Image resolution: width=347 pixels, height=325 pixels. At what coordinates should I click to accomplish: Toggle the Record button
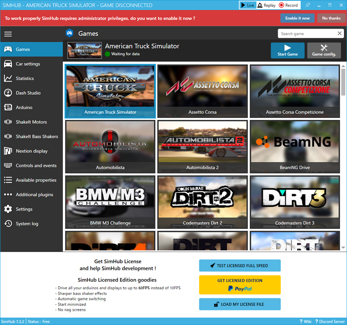(x=288, y=5)
